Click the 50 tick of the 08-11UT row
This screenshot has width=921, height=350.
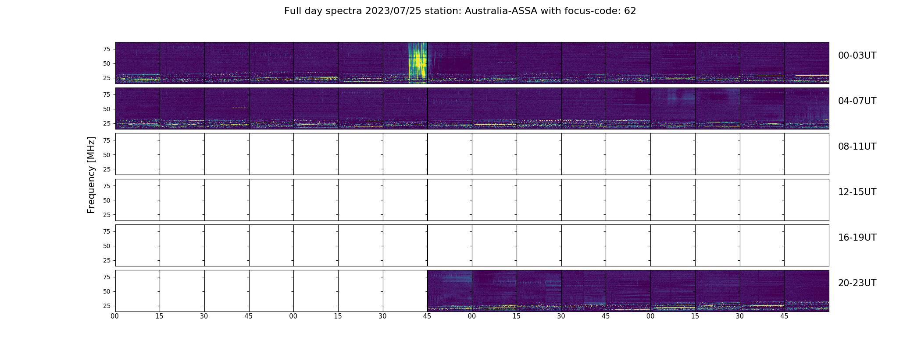[x=107, y=155]
